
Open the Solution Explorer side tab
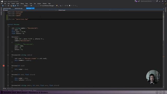pos(1,11)
